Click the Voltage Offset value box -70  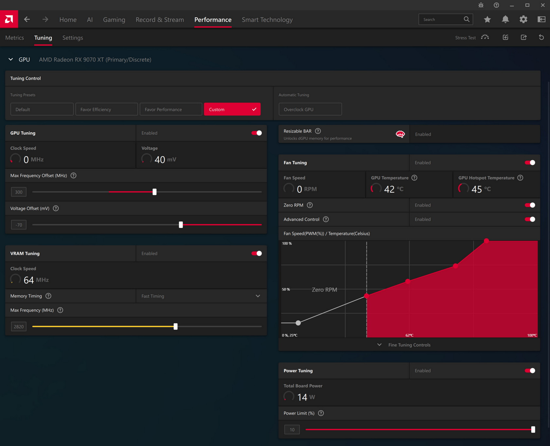[x=19, y=225]
